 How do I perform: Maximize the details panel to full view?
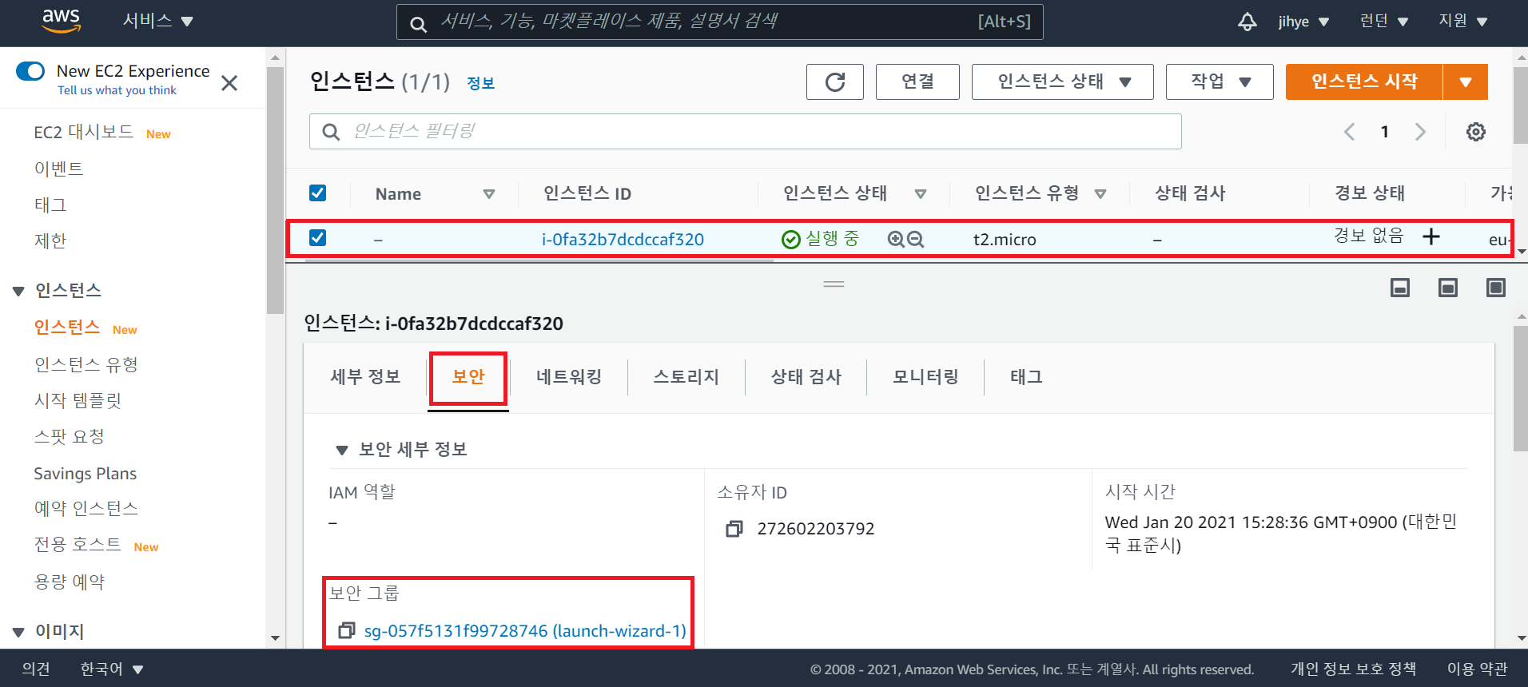[1496, 288]
